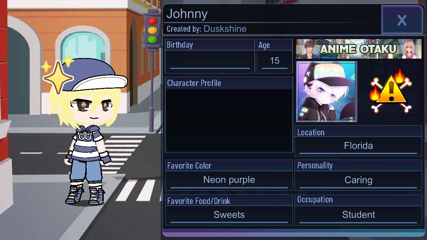
Task: Edit Personality field showing Caring
Action: tap(358, 180)
